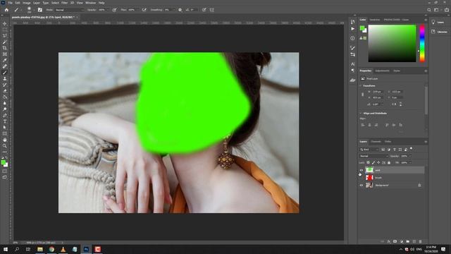Enable airbrush build-up in options bar

click(144, 10)
